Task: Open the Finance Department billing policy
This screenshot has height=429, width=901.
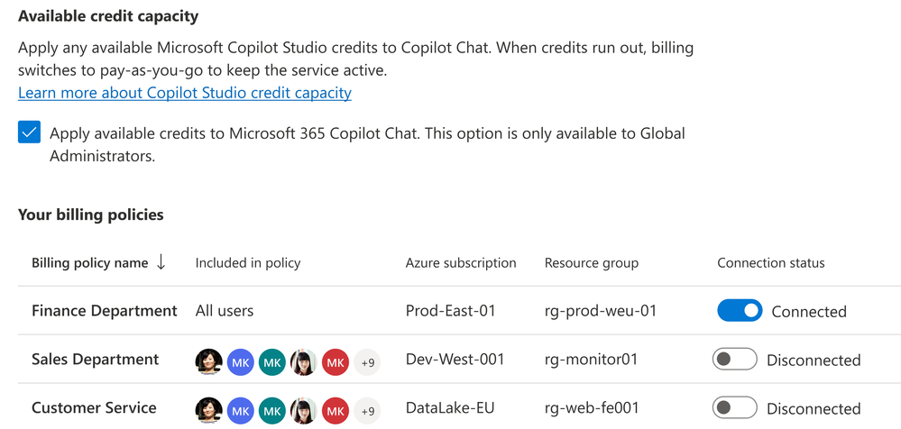Action: [x=105, y=311]
